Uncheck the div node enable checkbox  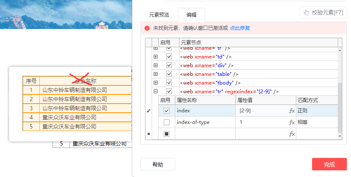[169, 65]
